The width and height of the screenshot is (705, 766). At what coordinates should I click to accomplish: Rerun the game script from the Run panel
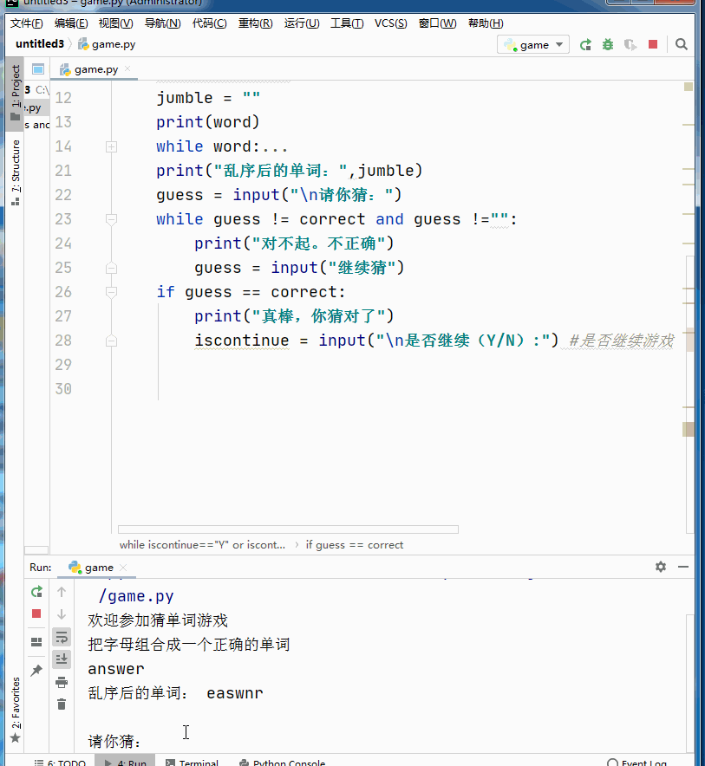(36, 592)
